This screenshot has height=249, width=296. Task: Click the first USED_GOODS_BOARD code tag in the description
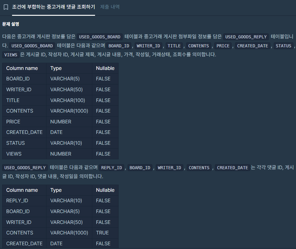point(100,37)
